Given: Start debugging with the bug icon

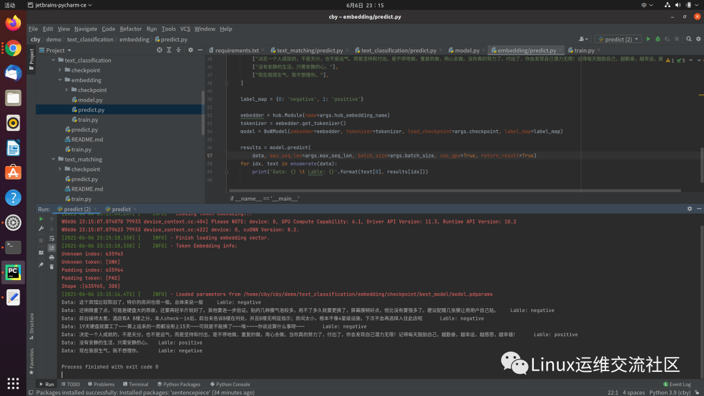Looking at the screenshot, I should coord(658,39).
